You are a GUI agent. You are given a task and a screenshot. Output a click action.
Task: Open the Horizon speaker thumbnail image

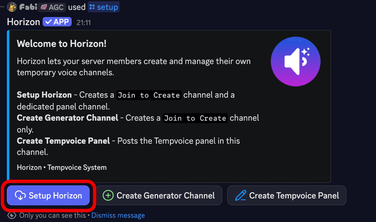coord(296,61)
